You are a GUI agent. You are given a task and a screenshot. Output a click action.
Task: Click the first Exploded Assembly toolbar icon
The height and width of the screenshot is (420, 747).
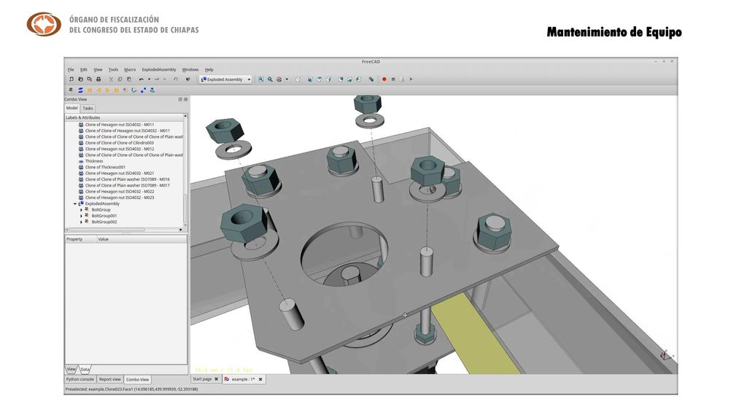[71, 90]
